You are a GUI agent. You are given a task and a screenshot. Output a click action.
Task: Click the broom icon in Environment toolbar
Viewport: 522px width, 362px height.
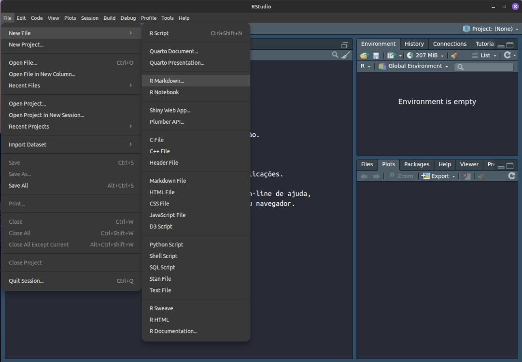454,56
